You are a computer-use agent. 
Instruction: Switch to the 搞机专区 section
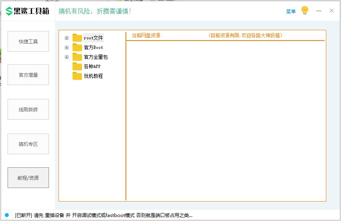pyautogui.click(x=28, y=144)
